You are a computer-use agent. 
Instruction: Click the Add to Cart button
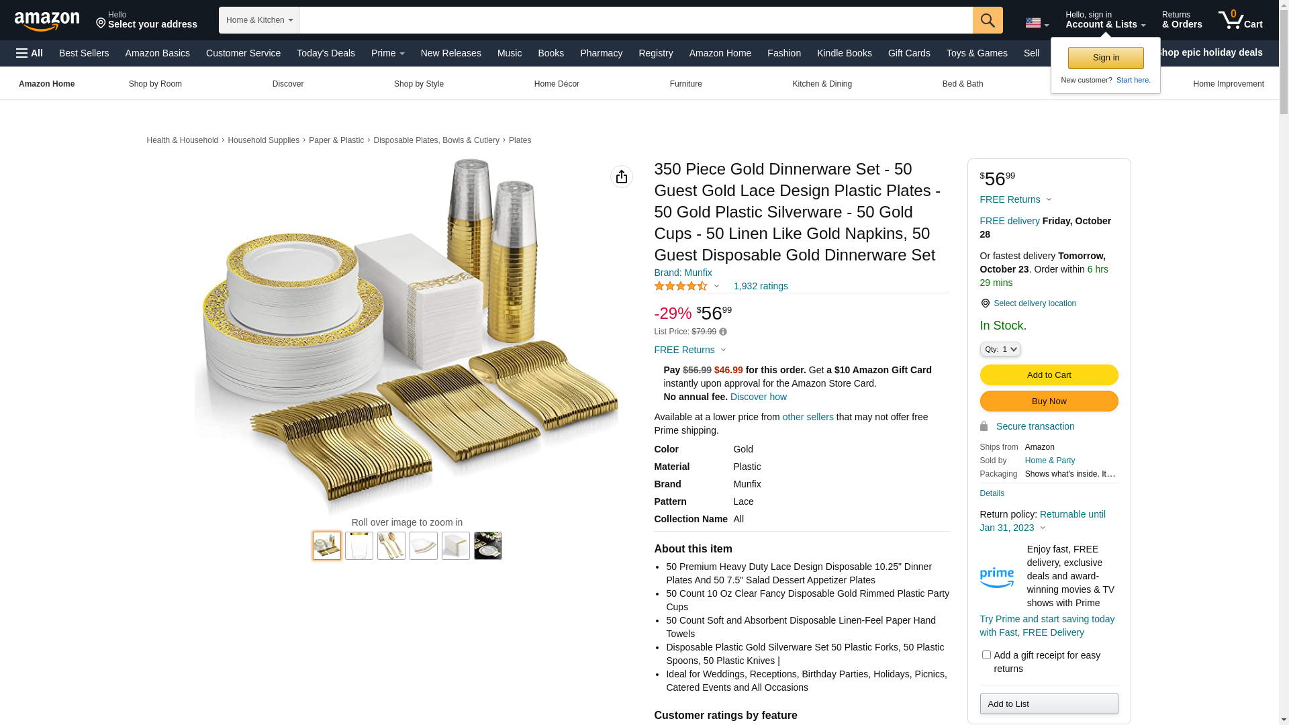[1049, 375]
